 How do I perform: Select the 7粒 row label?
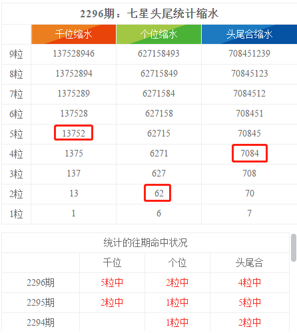16,94
